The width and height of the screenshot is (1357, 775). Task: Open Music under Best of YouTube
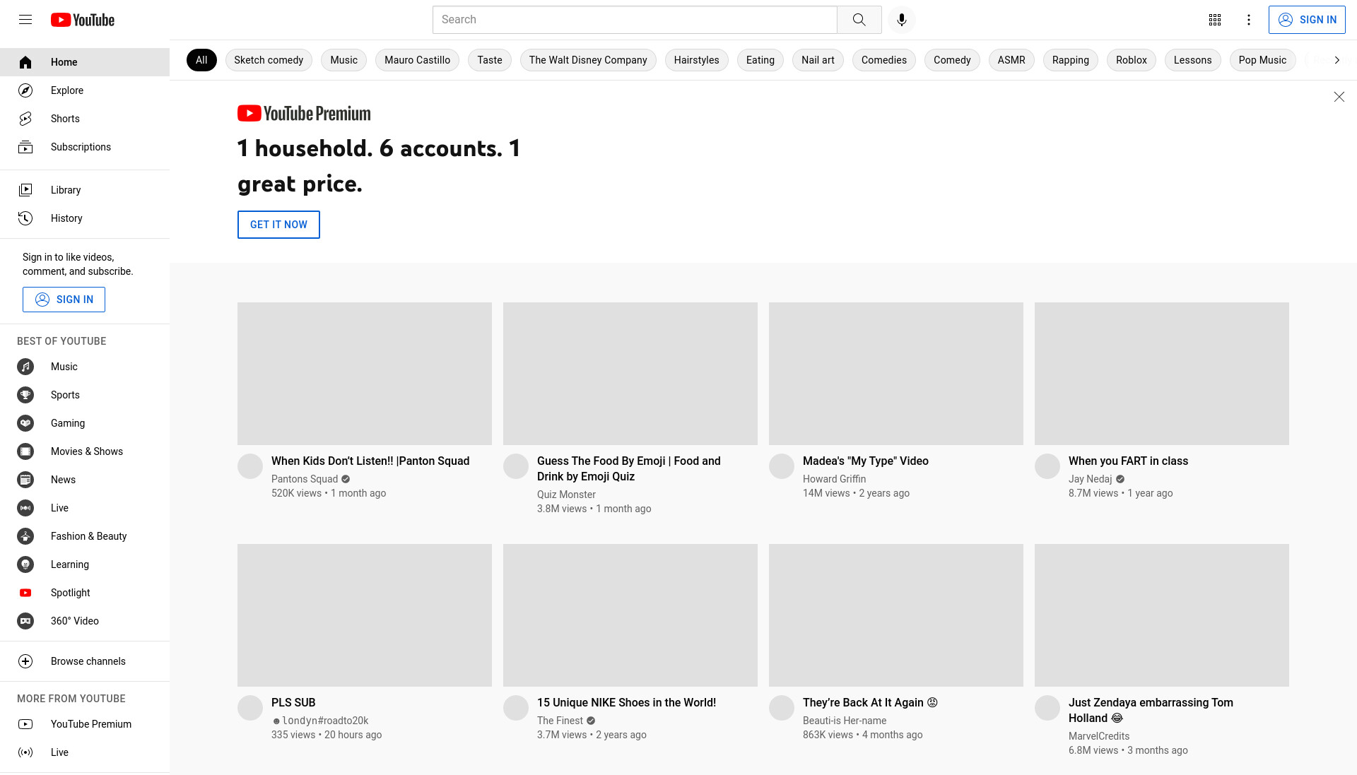click(85, 367)
